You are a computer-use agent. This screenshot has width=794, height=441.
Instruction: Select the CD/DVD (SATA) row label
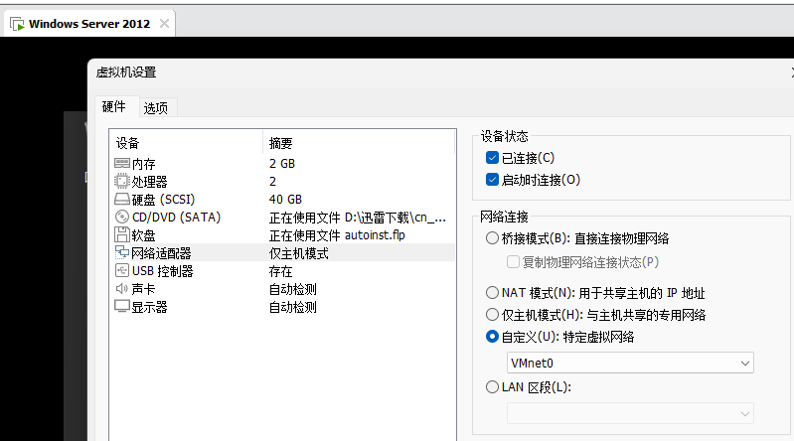[x=176, y=218]
